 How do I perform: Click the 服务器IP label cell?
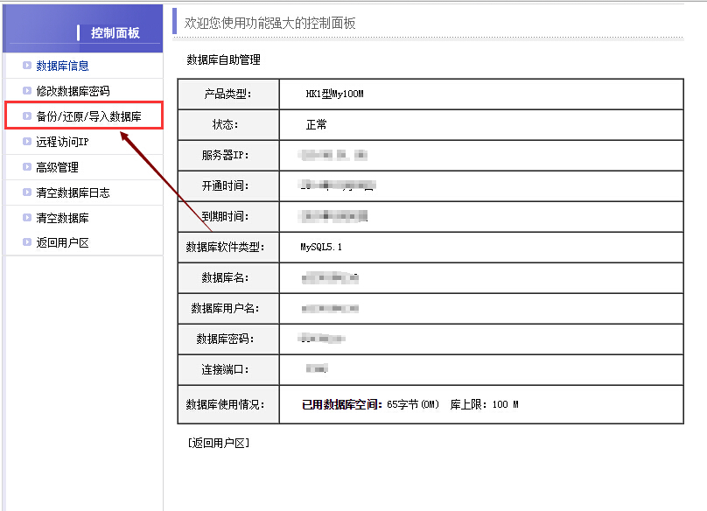point(228,155)
